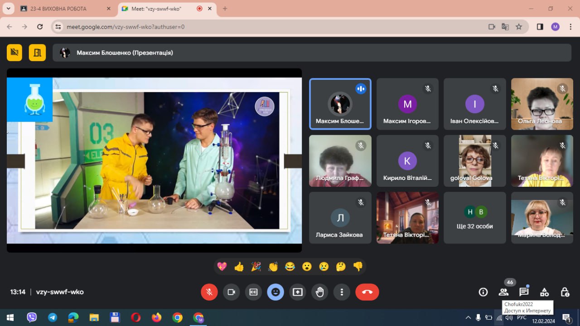
Task: Open host controls lock icon
Action: pyautogui.click(x=565, y=292)
